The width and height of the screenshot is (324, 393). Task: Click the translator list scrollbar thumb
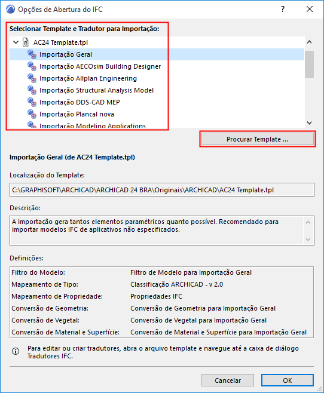pyautogui.click(x=310, y=65)
